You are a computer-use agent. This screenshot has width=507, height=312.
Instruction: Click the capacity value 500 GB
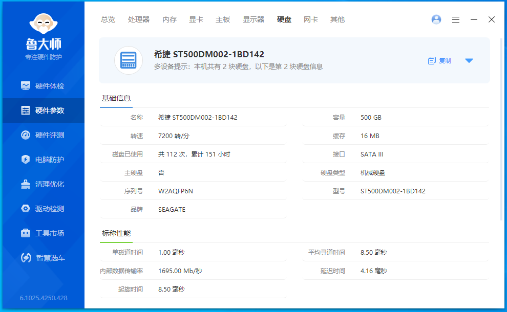[x=371, y=118]
